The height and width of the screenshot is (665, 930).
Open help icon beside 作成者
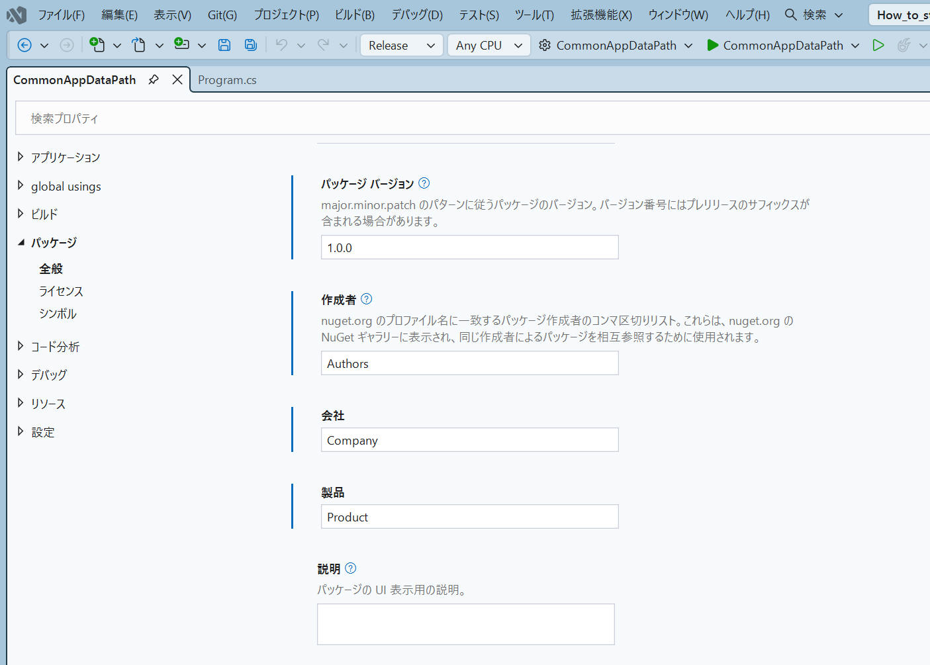367,299
